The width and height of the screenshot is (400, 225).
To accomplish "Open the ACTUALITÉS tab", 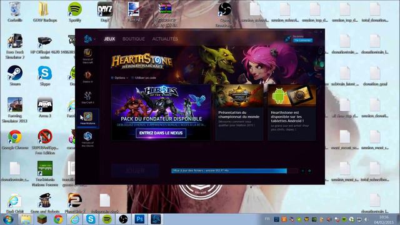I will [x=165, y=39].
